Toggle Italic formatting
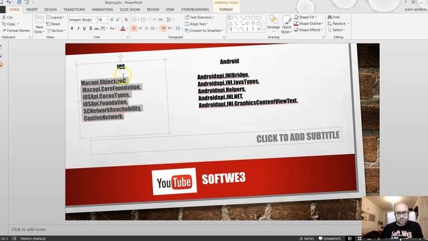428x241 pixels. tap(78, 28)
